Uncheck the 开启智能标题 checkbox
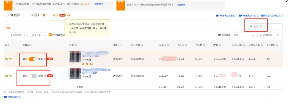The image size is (288, 105). coord(50,35)
